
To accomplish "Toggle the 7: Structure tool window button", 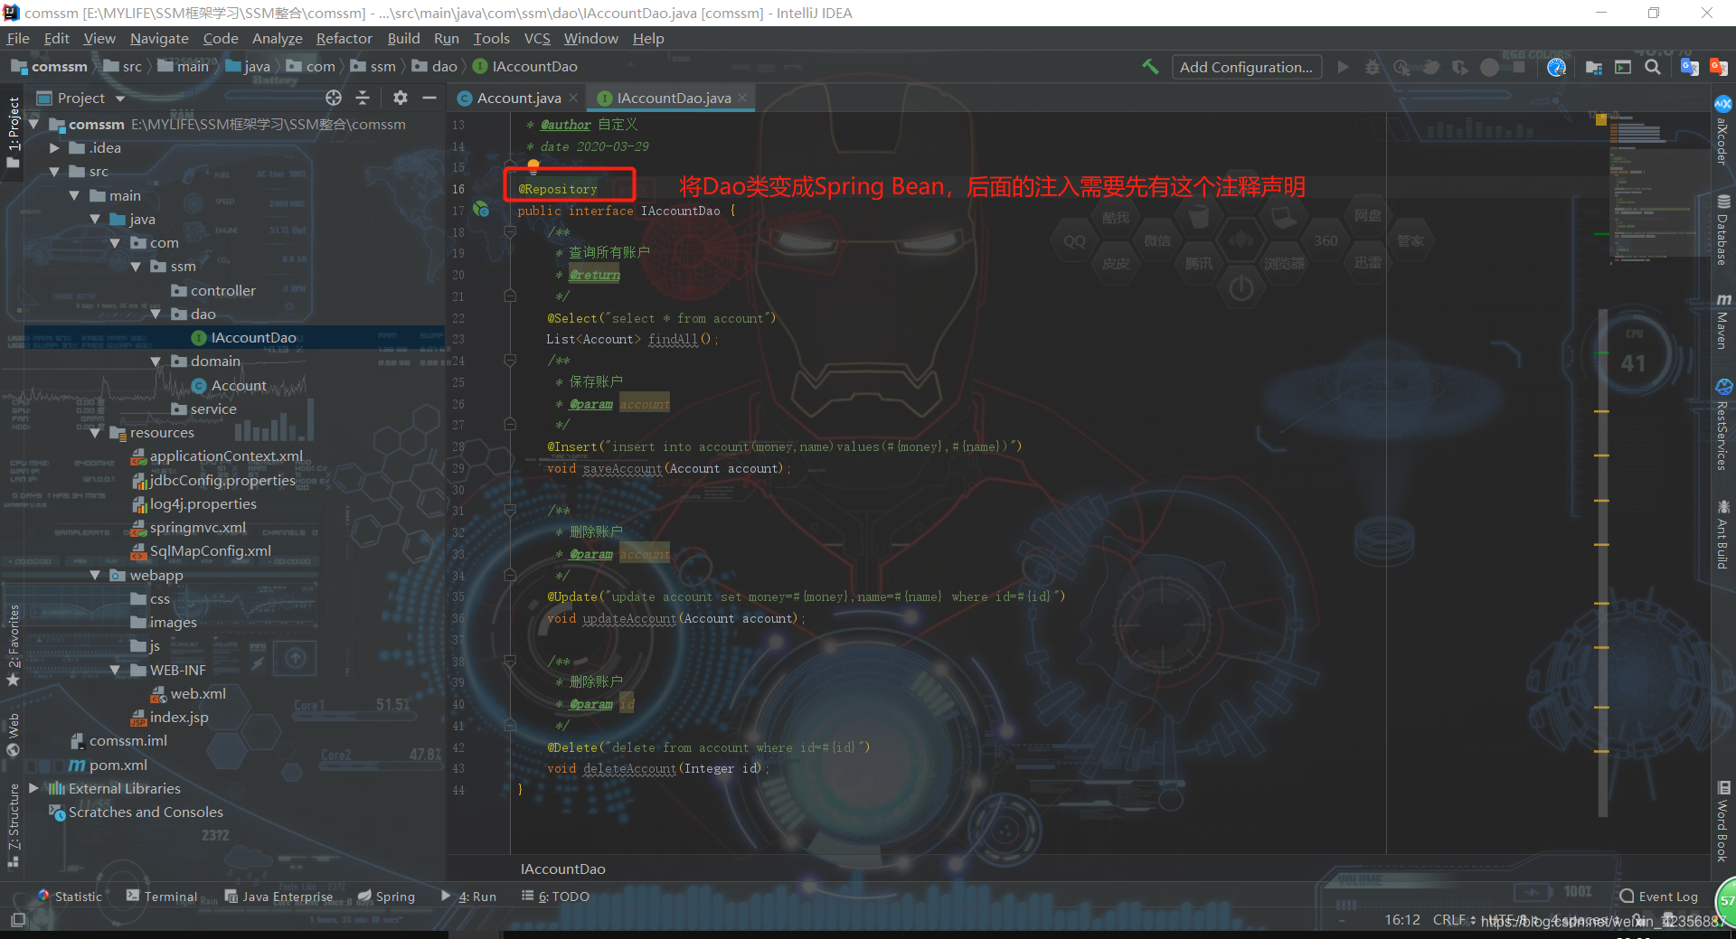I will pos(13,824).
